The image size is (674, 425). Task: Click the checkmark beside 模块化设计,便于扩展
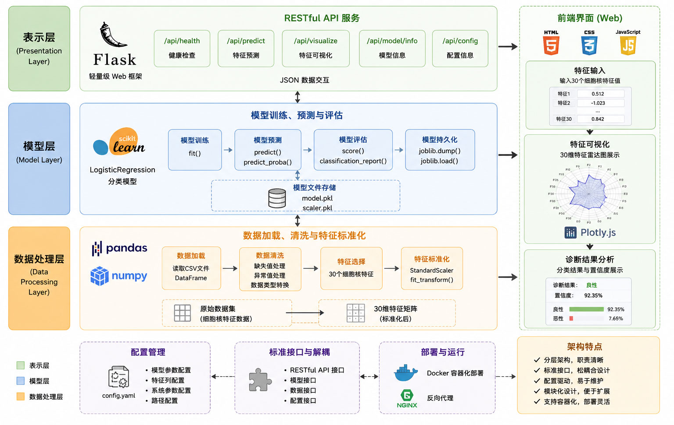tap(537, 391)
